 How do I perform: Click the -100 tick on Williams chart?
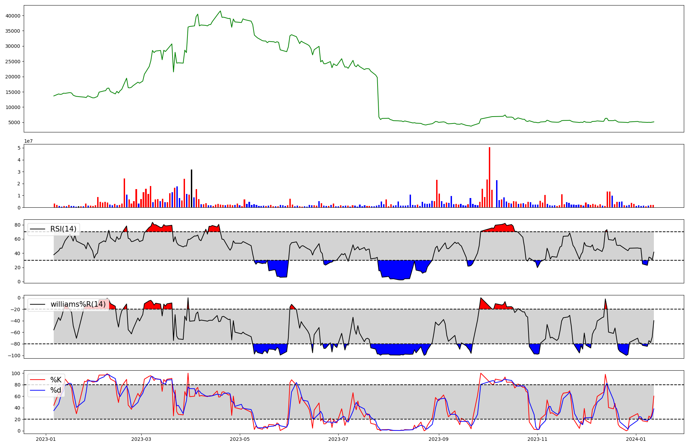coord(14,356)
